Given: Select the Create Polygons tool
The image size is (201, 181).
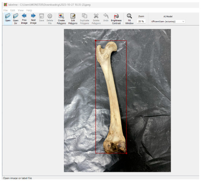Looking at the screenshot, I should coord(61,19).
